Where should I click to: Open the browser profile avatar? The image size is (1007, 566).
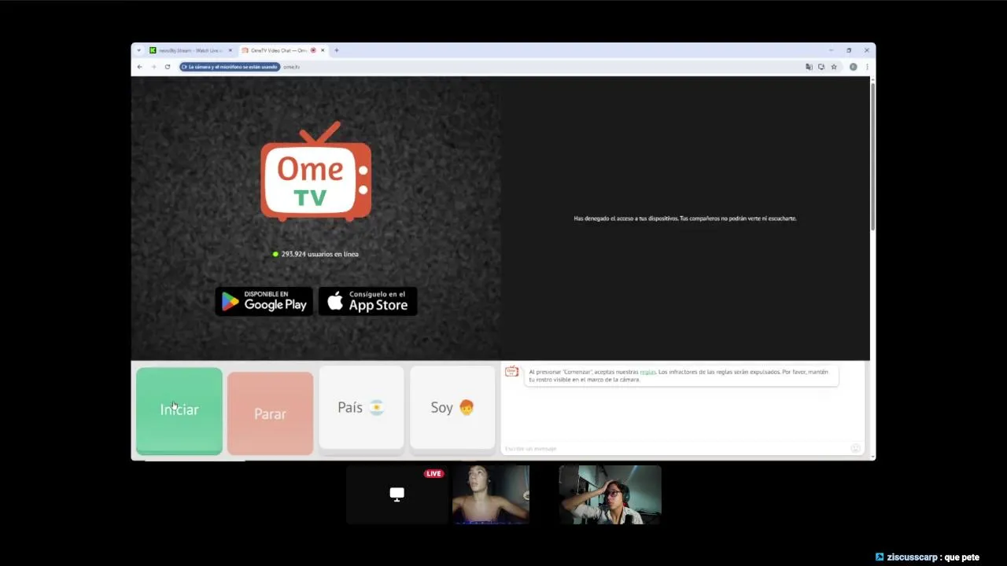(853, 67)
